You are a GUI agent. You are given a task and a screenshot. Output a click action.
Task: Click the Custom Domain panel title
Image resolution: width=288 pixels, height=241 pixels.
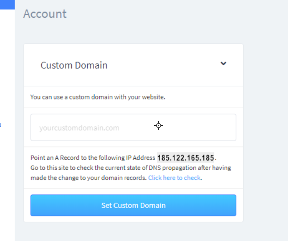(x=74, y=65)
